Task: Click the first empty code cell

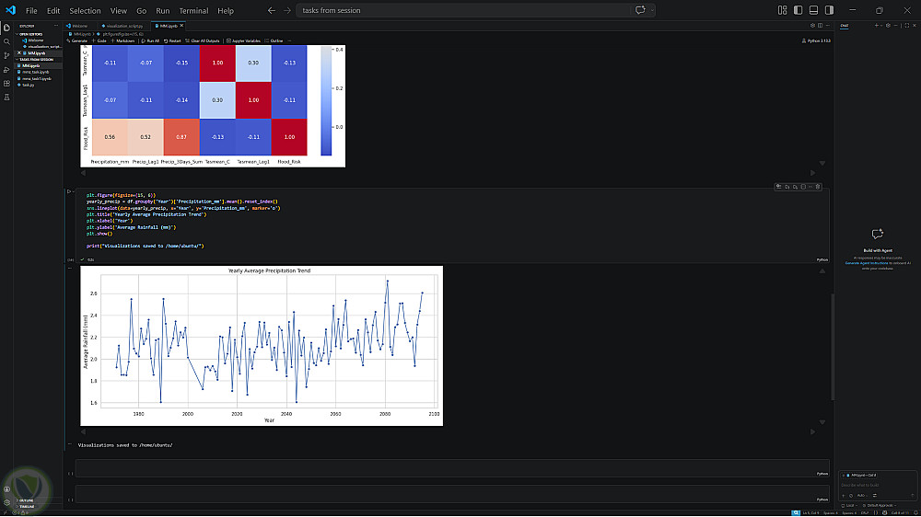Action: click(x=451, y=467)
